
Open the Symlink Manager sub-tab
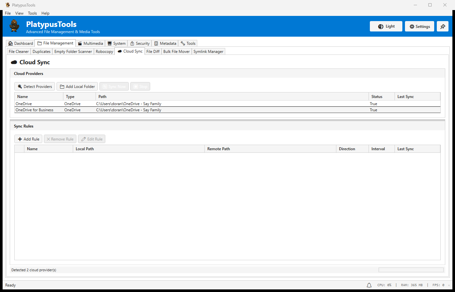pyautogui.click(x=208, y=52)
